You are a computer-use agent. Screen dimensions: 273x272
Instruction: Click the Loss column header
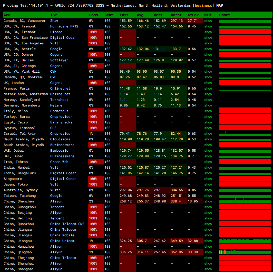pos(93,15)
